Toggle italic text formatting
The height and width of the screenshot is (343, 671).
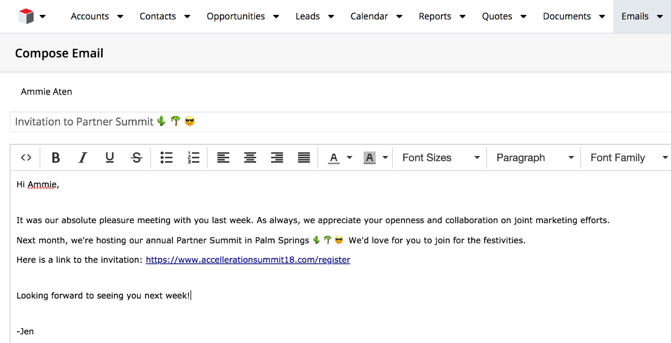(x=83, y=158)
